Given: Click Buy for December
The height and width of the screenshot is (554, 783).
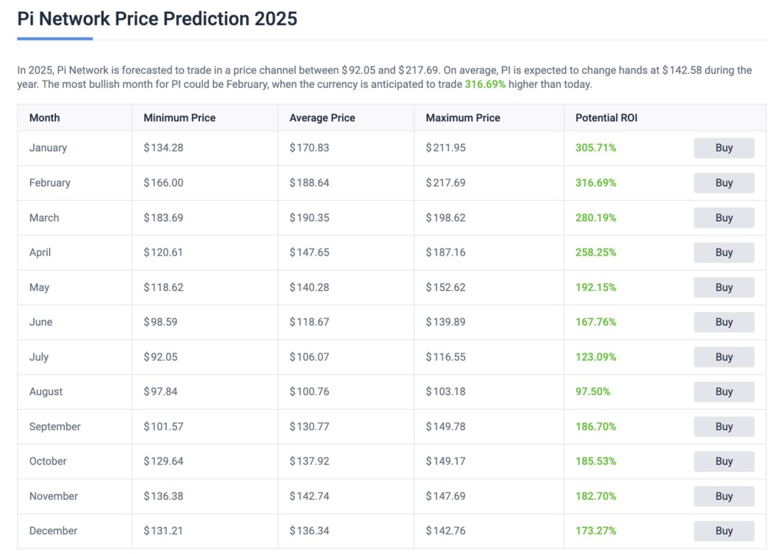Looking at the screenshot, I should [x=724, y=530].
